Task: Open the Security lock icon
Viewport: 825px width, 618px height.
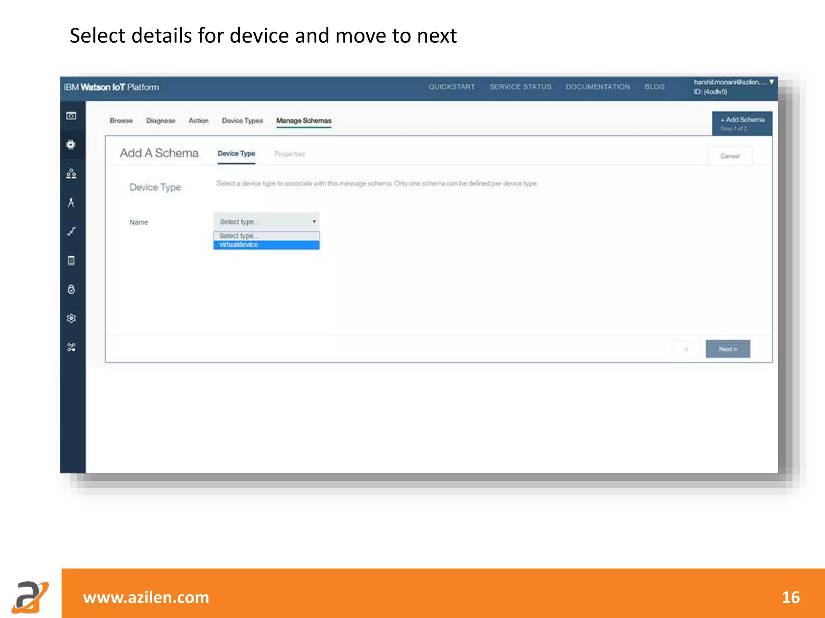Action: (71, 289)
